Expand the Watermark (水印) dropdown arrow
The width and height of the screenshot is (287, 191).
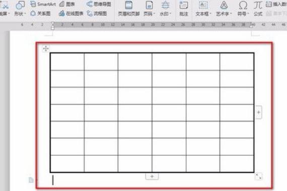(170, 14)
